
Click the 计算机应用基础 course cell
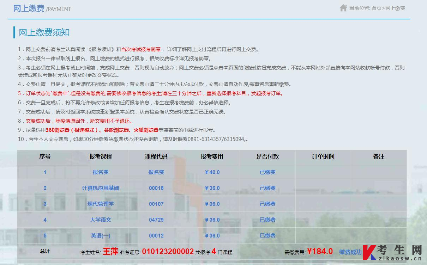click(101, 188)
